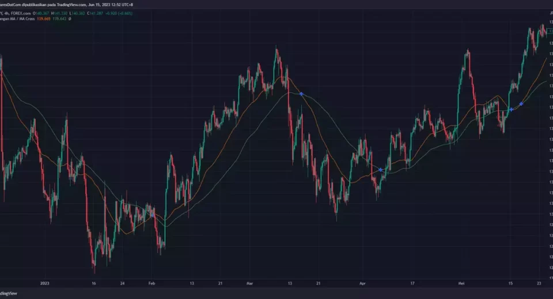Click the 'Mei' label on the time axis
This screenshot has height=299, width=553.
tap(461, 283)
